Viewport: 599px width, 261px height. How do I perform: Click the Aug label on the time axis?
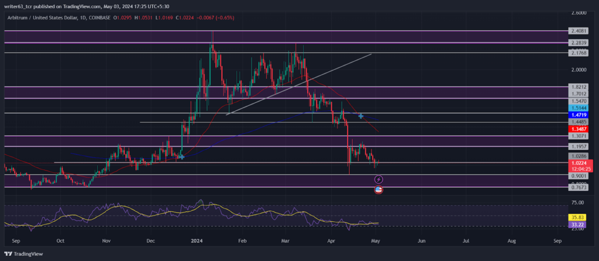click(x=512, y=241)
